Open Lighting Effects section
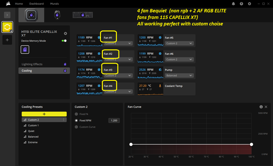Image resolution: width=273 pixels, height=166 pixels. coord(32,64)
